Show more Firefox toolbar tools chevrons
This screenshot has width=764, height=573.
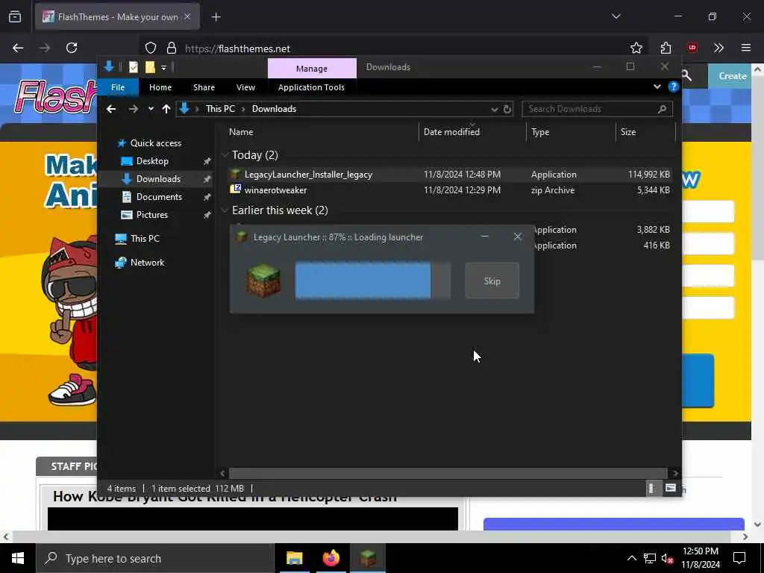coord(718,48)
